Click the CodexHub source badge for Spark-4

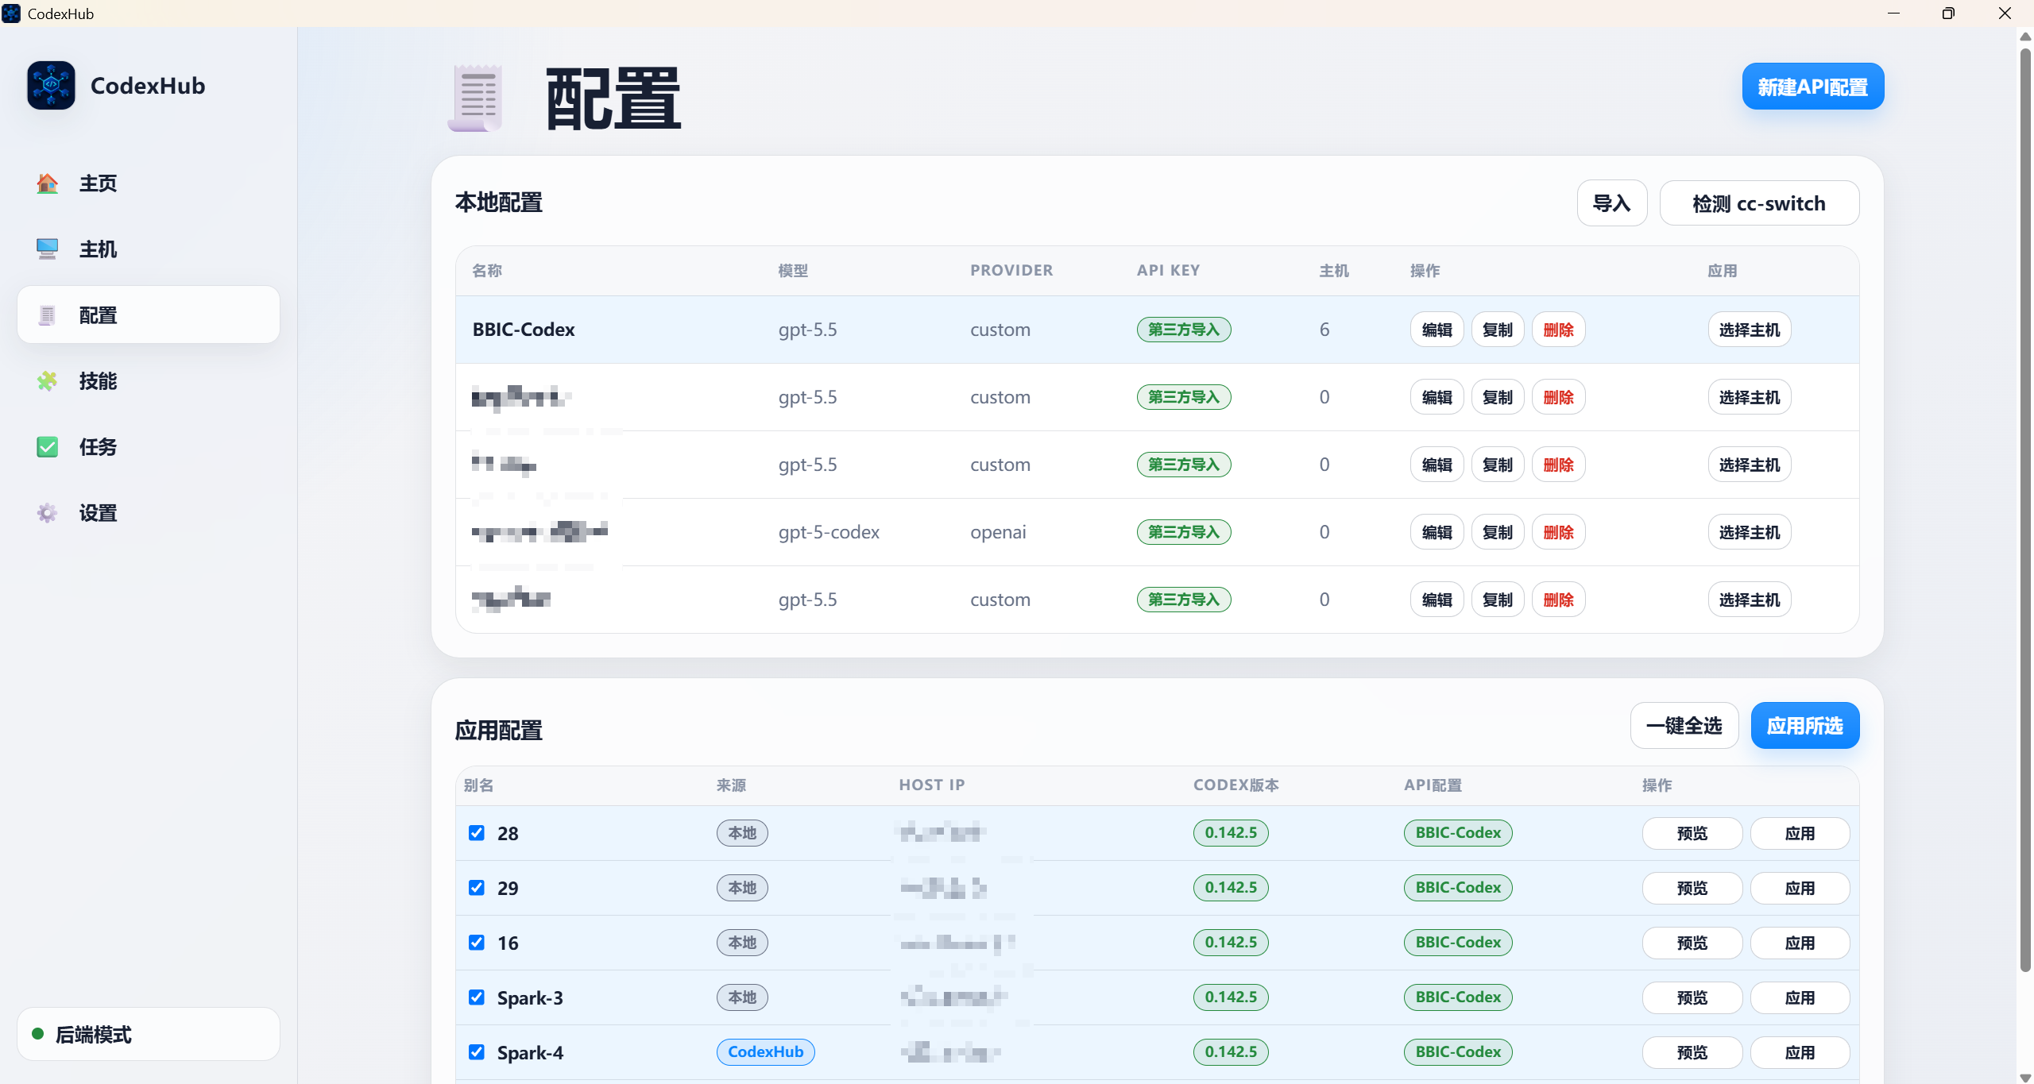(766, 1051)
